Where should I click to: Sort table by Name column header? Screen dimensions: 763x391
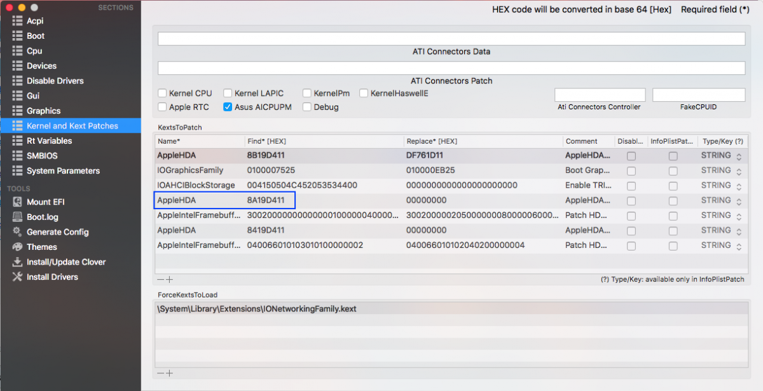[200, 141]
